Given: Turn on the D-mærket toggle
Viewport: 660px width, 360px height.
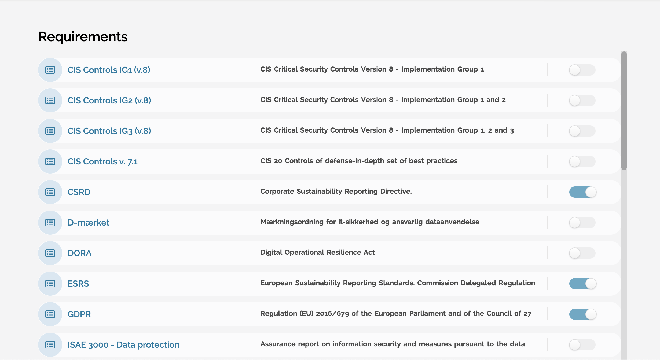Looking at the screenshot, I should [x=582, y=223].
